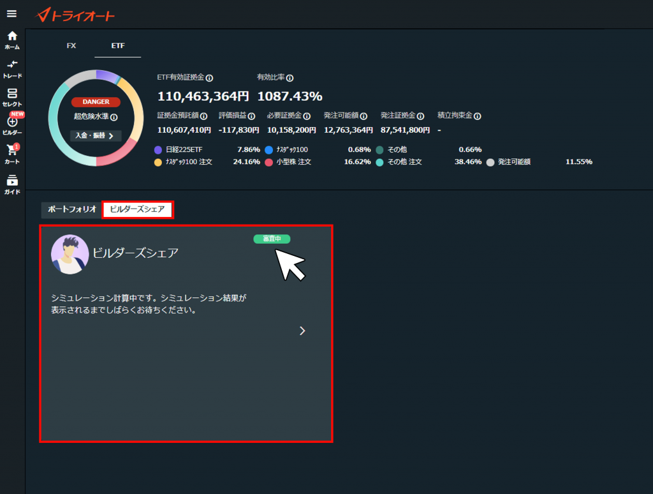Click the 10,158,200円 required margin value
This screenshot has width=653, height=494.
291,130
